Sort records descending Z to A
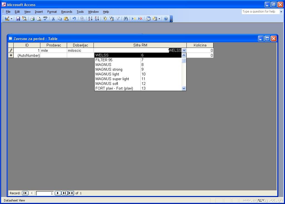 [x=97, y=19]
